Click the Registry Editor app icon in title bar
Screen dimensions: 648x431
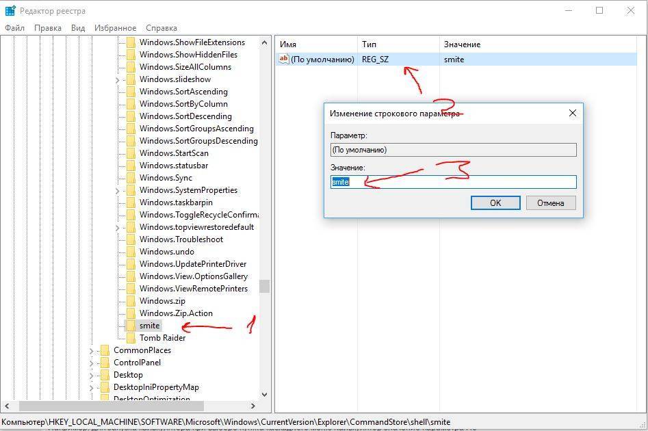[x=10, y=10]
